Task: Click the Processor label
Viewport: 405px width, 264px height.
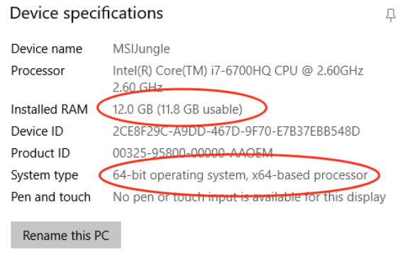Action: (x=38, y=71)
